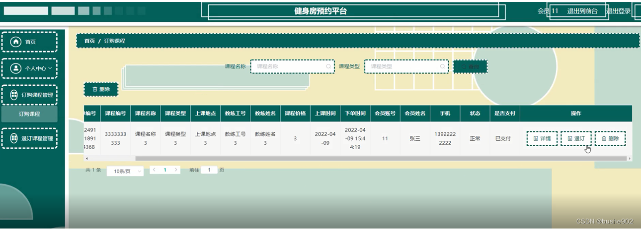Click the scrollbar's left arrow

tap(87, 159)
